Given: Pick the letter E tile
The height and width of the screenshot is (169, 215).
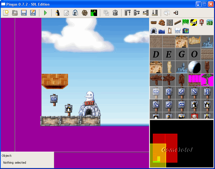Looking at the screenshot, I should pyautogui.click(x=169, y=54).
